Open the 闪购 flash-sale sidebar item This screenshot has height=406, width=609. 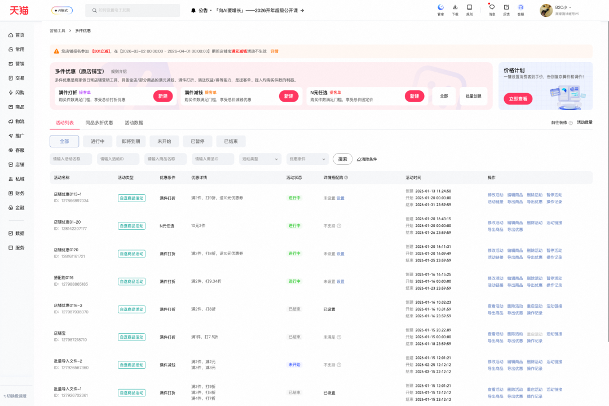coord(16,93)
